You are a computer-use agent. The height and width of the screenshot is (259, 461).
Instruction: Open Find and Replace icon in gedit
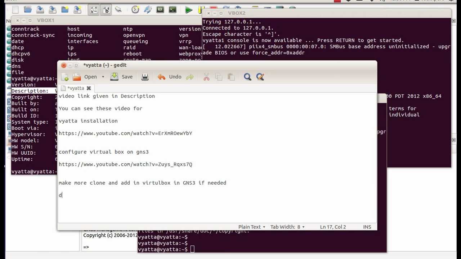point(260,77)
